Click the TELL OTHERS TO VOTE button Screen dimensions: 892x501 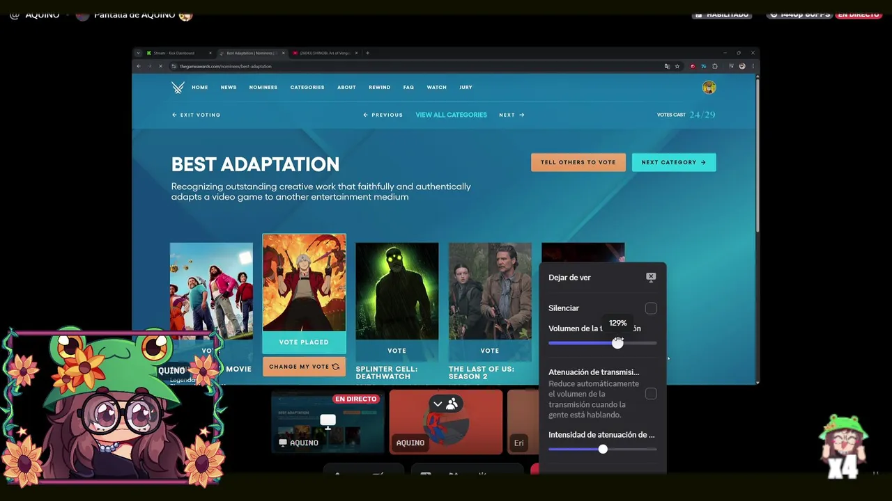pyautogui.click(x=578, y=162)
